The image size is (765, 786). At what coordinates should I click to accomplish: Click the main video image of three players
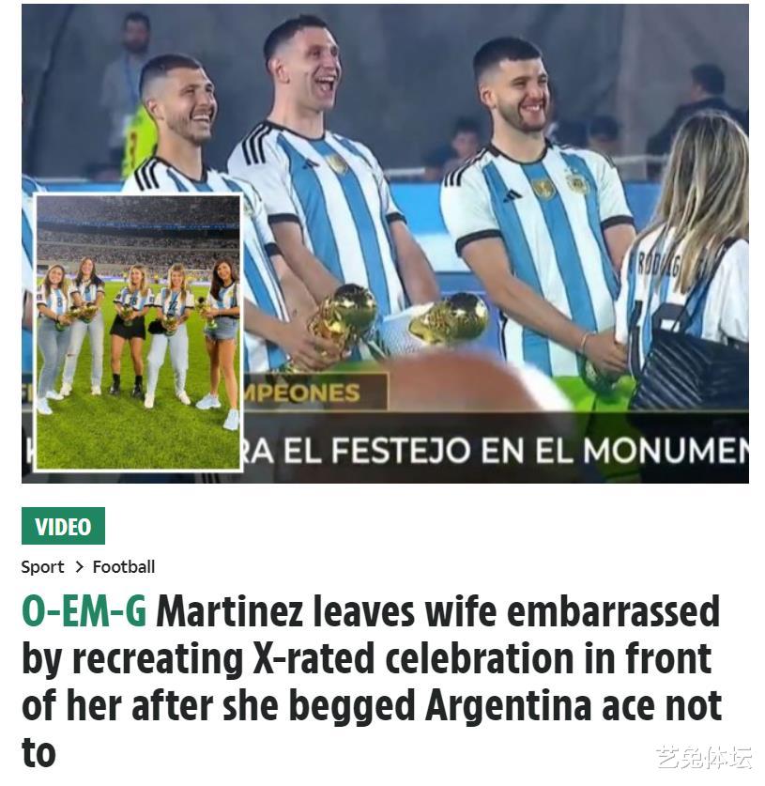click(385, 243)
